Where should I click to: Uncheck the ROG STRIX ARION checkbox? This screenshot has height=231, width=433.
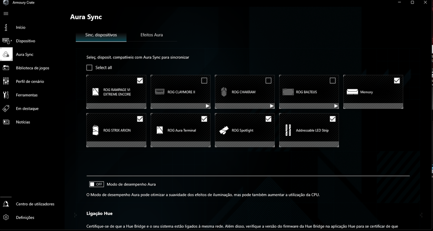pyautogui.click(x=140, y=119)
